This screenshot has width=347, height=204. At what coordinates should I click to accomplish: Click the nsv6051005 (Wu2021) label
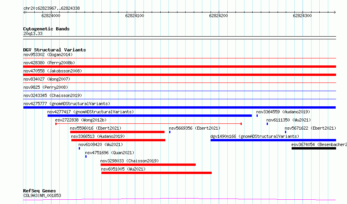point(123,169)
